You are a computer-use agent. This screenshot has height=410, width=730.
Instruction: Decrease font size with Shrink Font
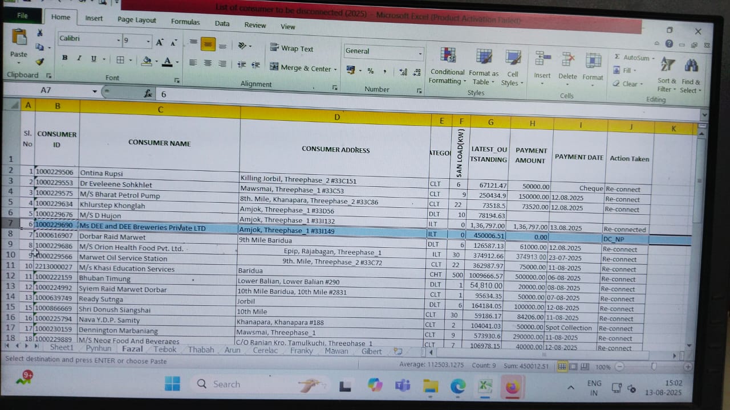click(x=174, y=43)
